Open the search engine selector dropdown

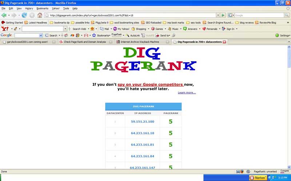point(231,15)
